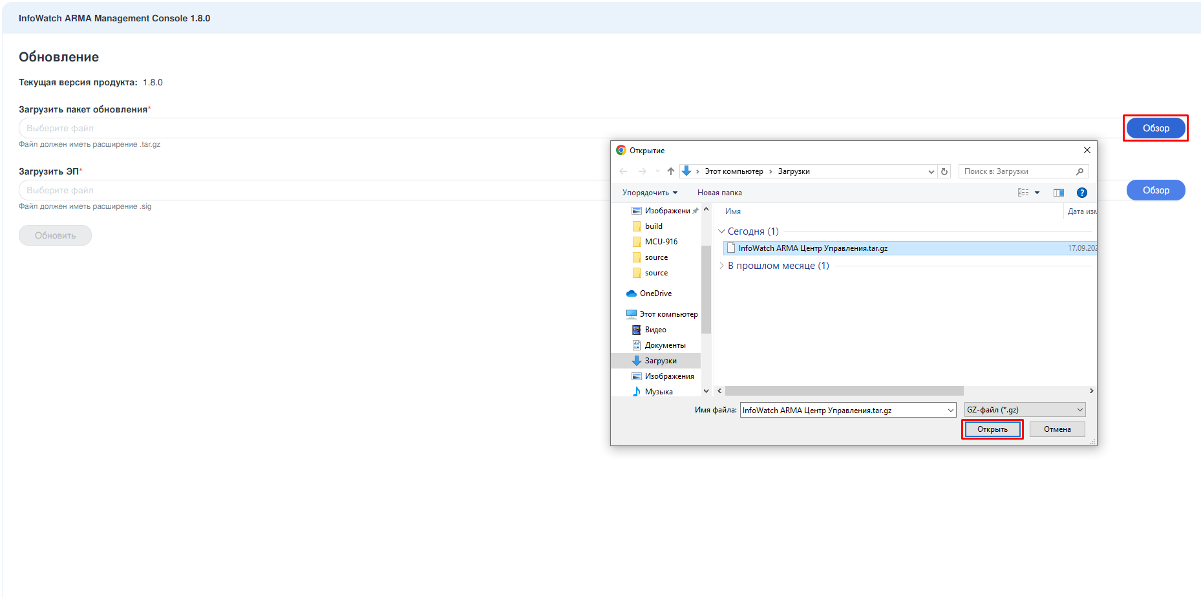Open Музыка in the navigation tree

(659, 392)
